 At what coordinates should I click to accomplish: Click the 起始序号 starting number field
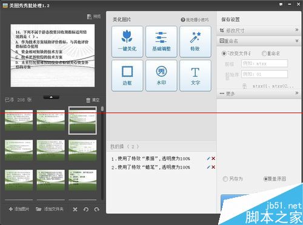tap(264, 74)
